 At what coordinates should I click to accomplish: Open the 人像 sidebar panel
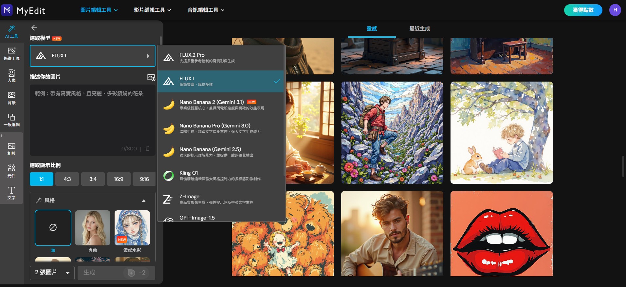(11, 76)
